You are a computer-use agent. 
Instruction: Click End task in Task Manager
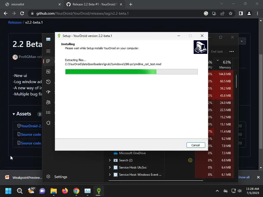pos(217,52)
